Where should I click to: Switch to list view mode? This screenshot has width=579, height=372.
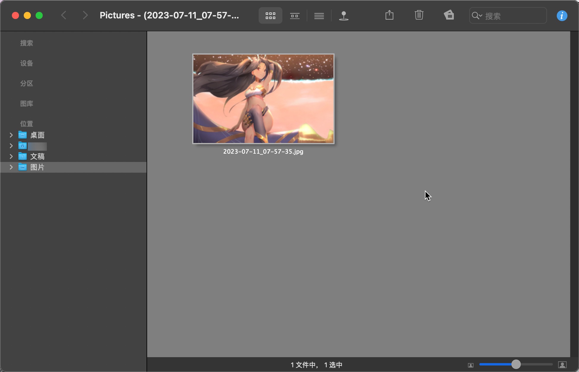coord(319,15)
